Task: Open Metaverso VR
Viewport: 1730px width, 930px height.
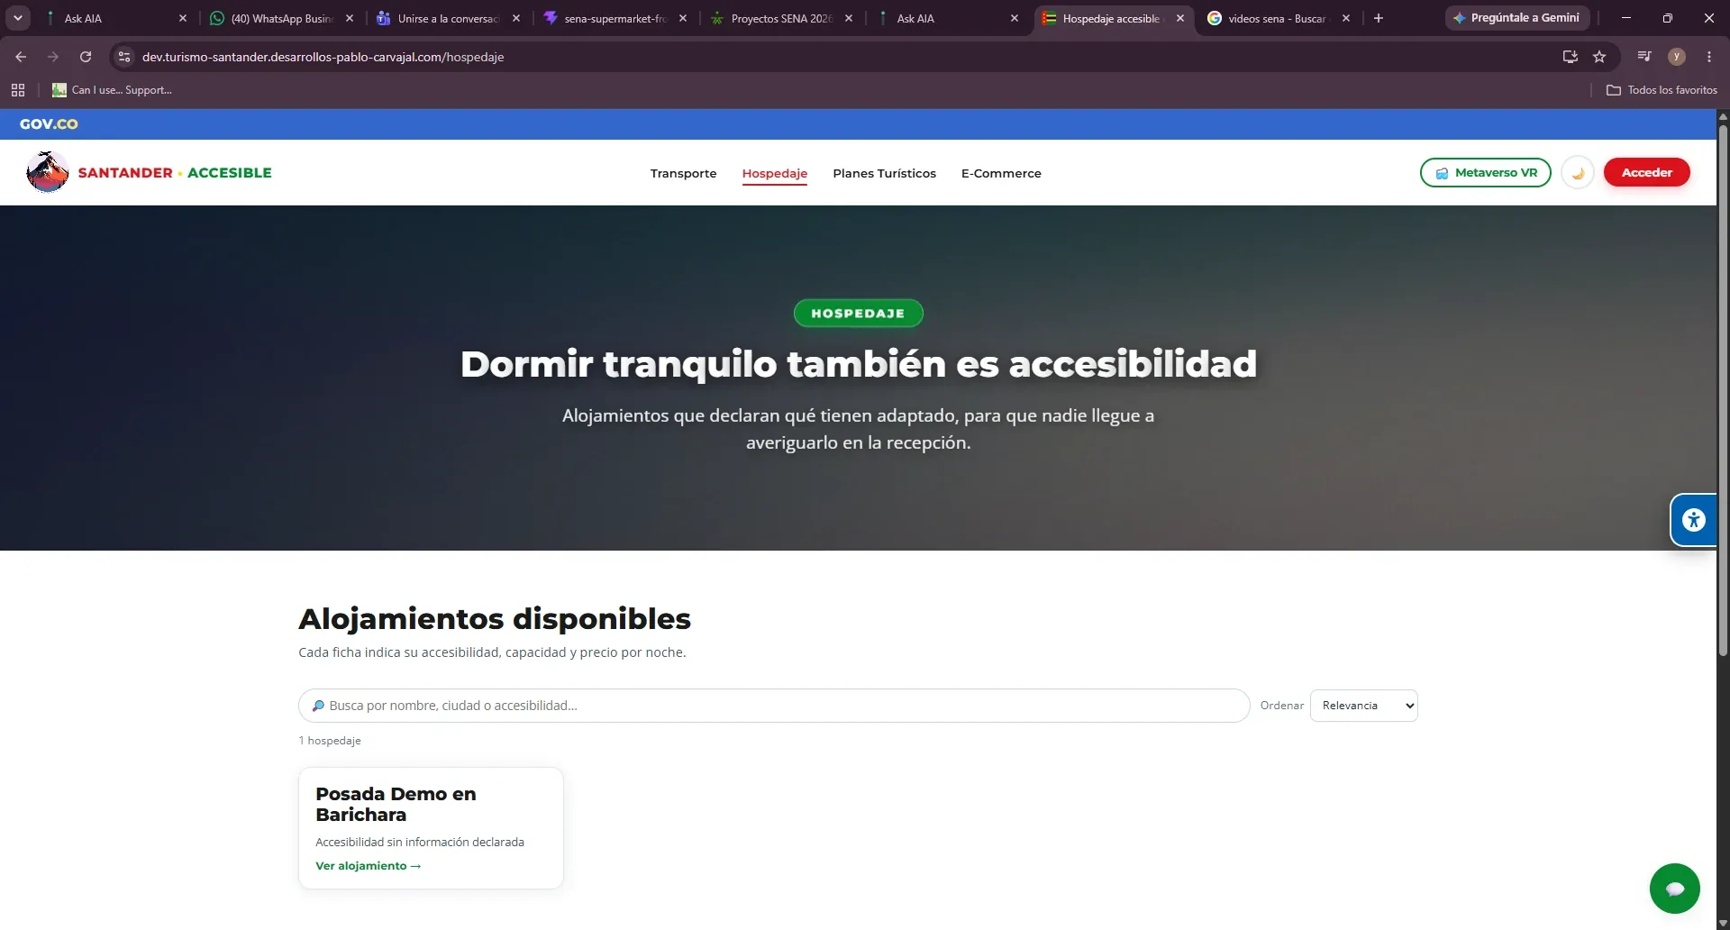Action: (1485, 172)
